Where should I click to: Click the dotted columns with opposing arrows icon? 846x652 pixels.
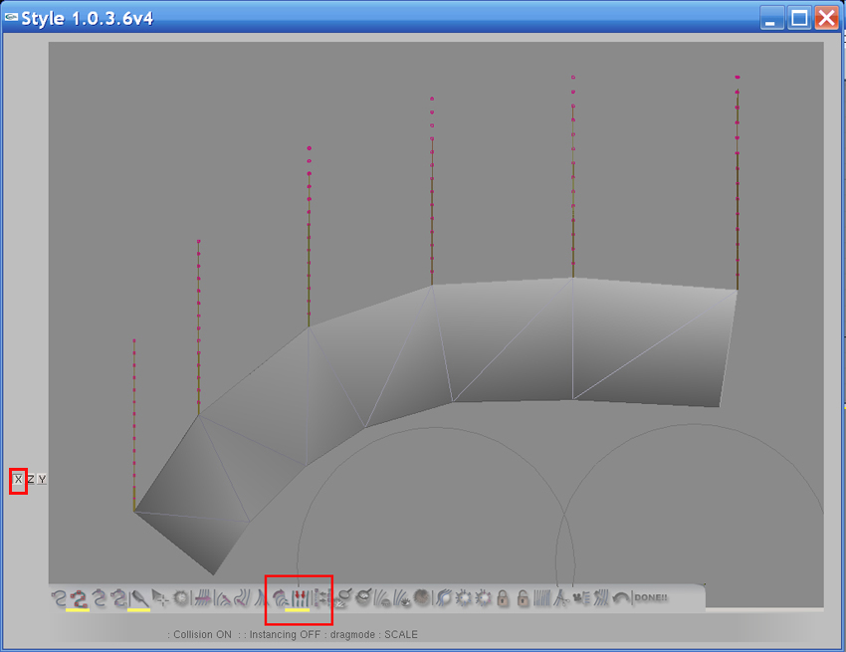(321, 598)
